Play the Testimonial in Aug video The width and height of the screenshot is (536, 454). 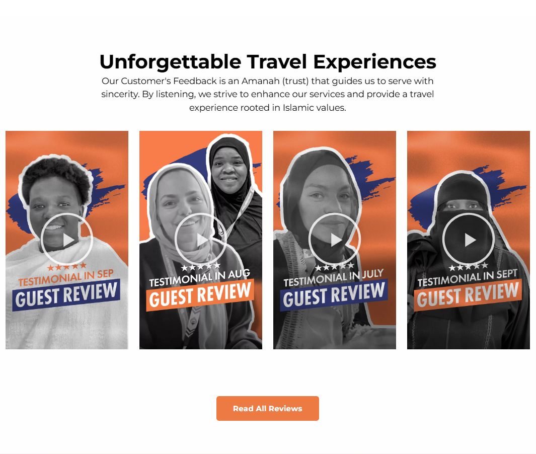tap(201, 240)
